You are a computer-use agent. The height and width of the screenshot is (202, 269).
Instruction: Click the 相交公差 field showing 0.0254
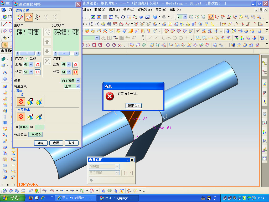tap(35, 134)
